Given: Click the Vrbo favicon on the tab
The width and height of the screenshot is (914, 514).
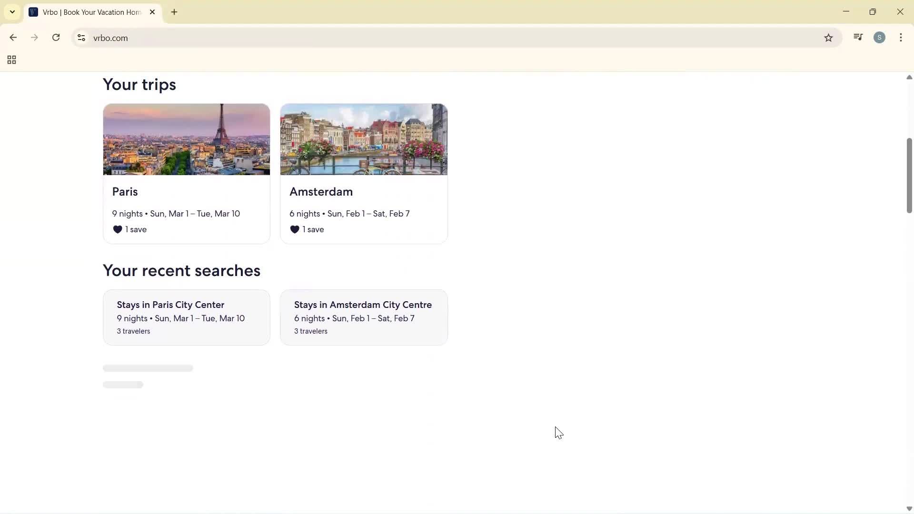Looking at the screenshot, I should pos(33,12).
